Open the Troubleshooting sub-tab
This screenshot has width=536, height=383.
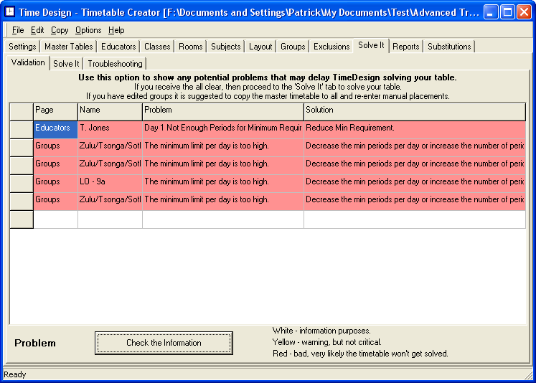[115, 64]
